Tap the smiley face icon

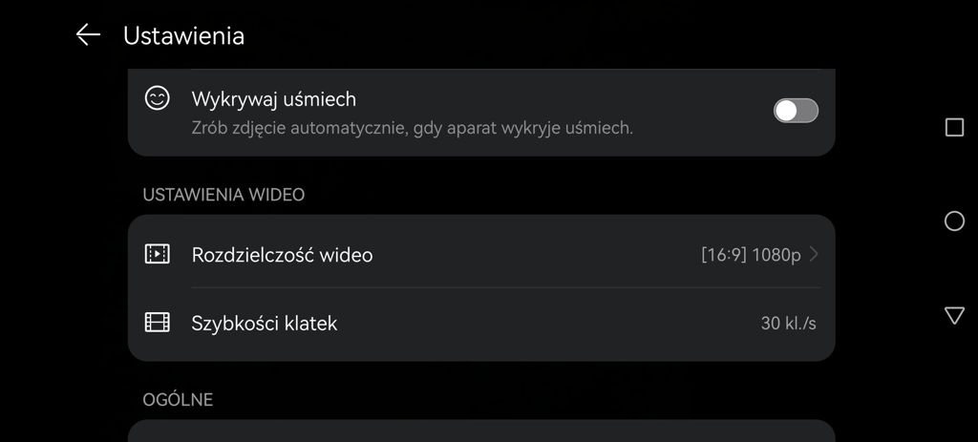pos(158,98)
